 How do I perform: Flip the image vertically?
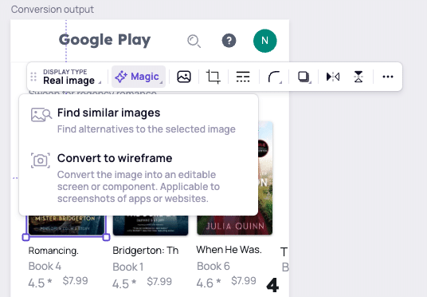[x=358, y=77]
